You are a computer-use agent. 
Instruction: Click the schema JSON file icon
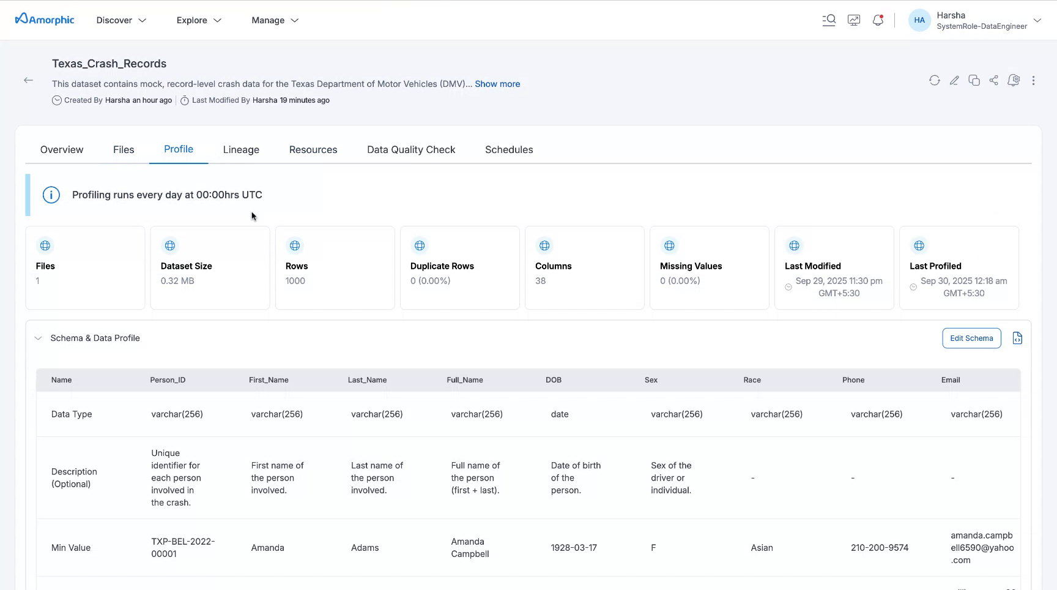tap(1017, 338)
